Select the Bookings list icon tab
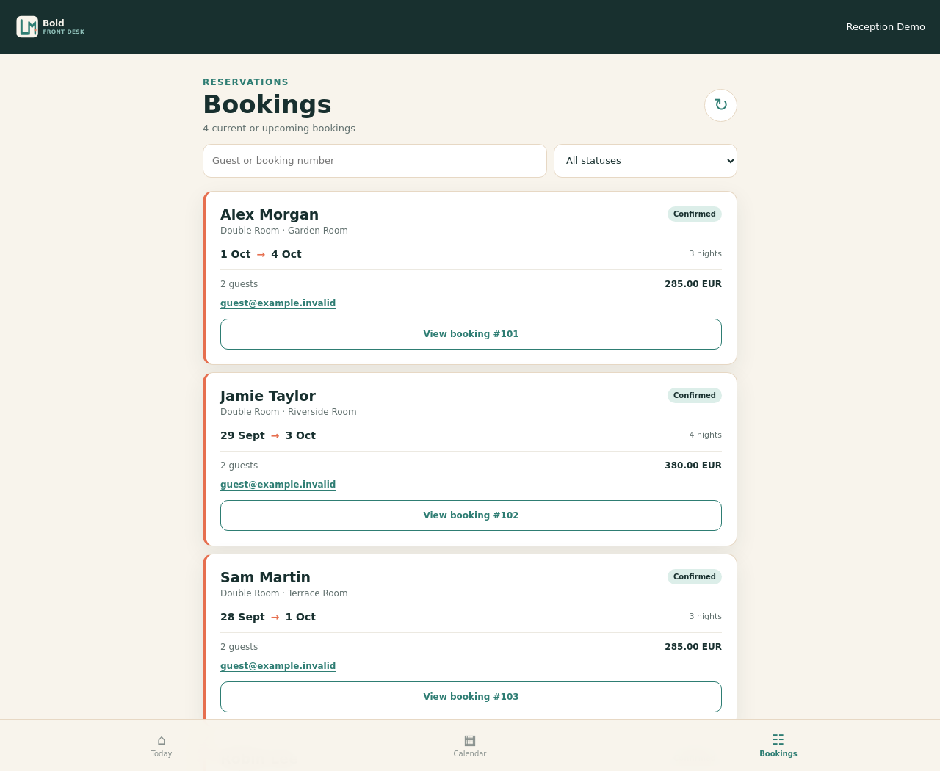The width and height of the screenshot is (940, 771). 778,745
